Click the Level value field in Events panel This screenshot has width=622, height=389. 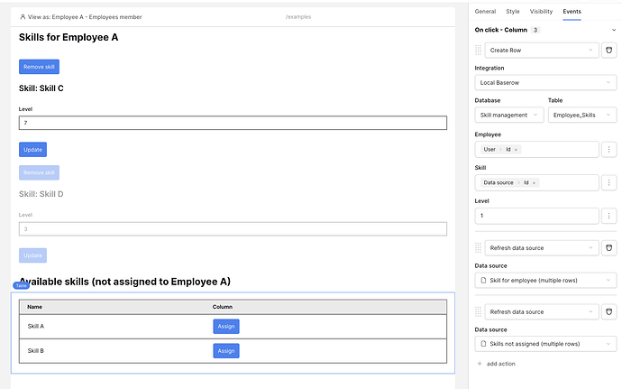click(x=536, y=216)
